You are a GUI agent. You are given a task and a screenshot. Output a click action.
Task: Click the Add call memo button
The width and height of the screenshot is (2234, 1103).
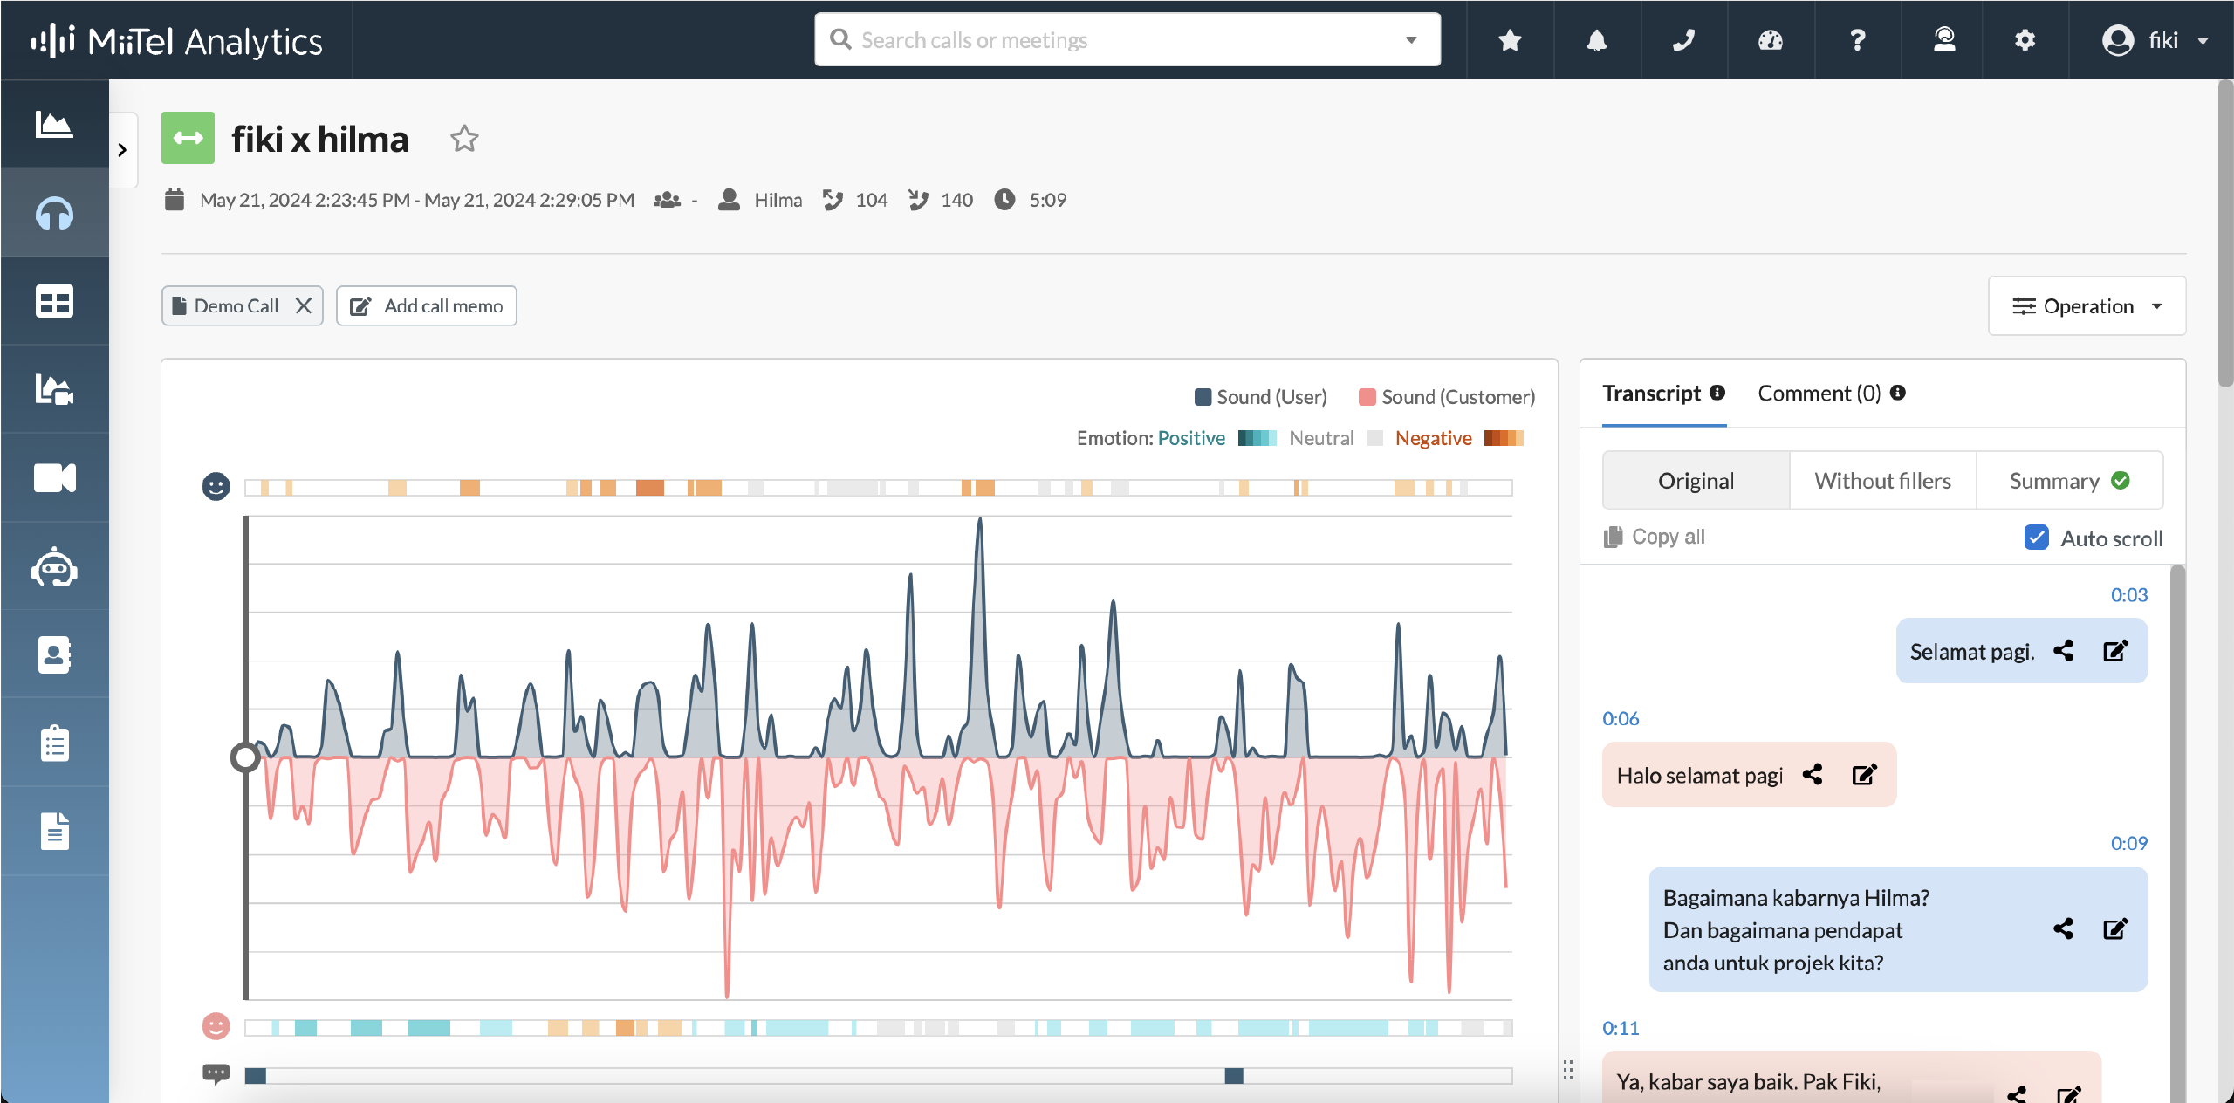coord(427,306)
